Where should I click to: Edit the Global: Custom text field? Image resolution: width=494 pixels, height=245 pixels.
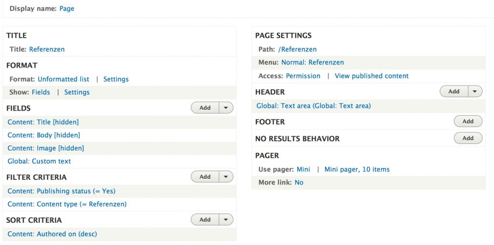tap(39, 161)
